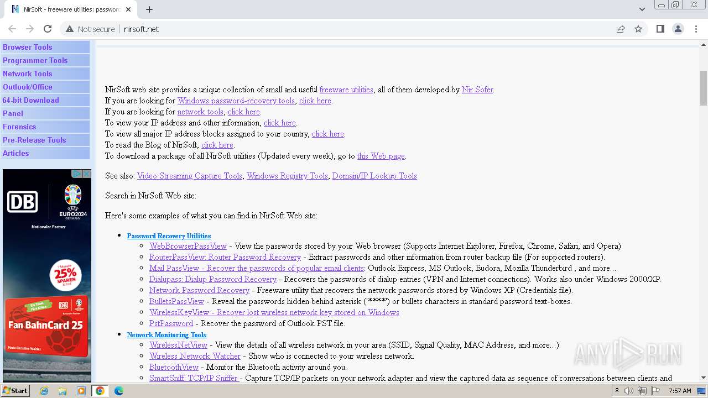Open the Browser Tools sidebar menu
This screenshot has width=708, height=398.
coord(45,47)
